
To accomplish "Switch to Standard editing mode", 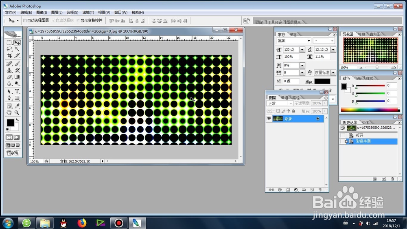I will click(x=9, y=137).
